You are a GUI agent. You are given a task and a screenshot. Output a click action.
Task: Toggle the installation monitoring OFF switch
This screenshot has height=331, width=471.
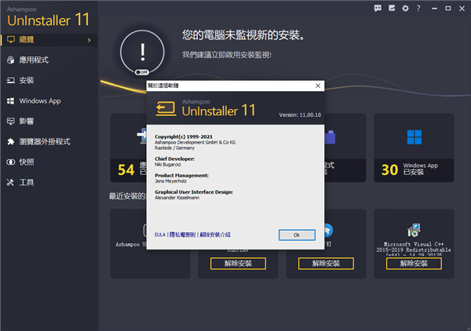point(142,72)
